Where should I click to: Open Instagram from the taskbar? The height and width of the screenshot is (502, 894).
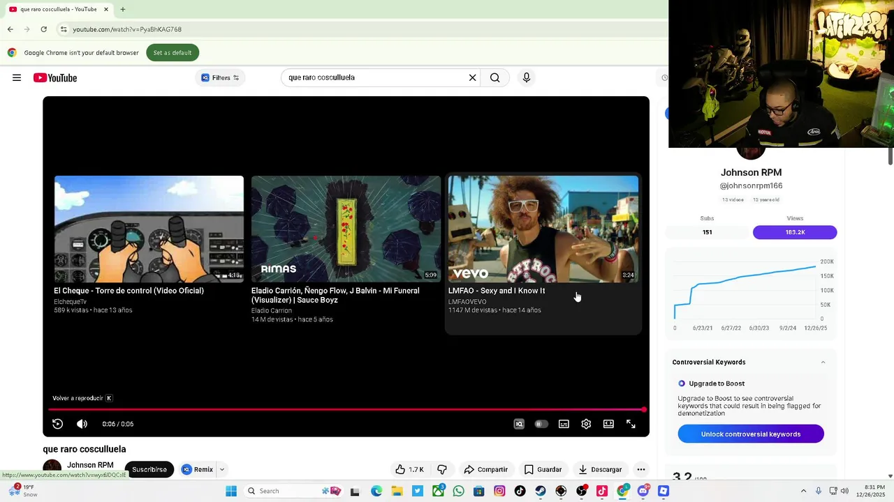click(499, 491)
